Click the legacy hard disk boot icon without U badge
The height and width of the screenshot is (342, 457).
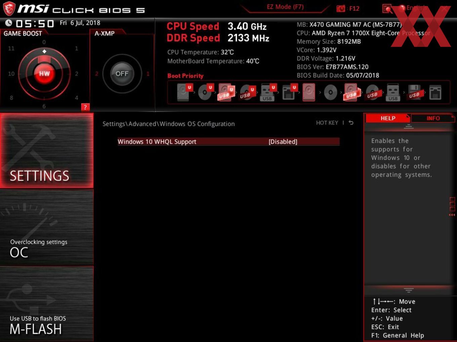(309, 92)
